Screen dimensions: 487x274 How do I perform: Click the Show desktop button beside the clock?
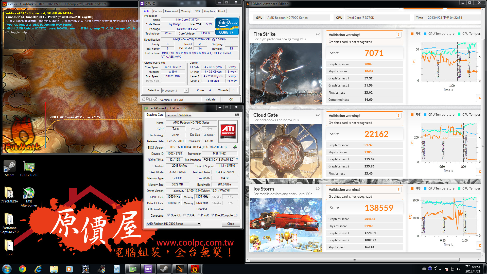click(x=485, y=269)
